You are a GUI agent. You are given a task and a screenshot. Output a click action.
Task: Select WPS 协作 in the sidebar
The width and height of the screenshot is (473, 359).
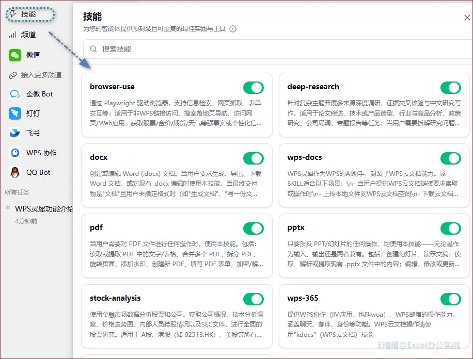tap(42, 153)
